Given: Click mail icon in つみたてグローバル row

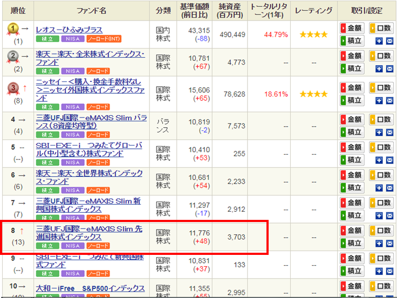Looking at the screenshot, I should (x=389, y=160).
